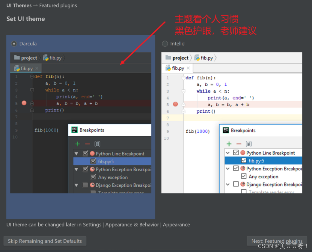312x252 pixels.
Task: Click Next: Featured plugins button
Action: click(x=277, y=241)
